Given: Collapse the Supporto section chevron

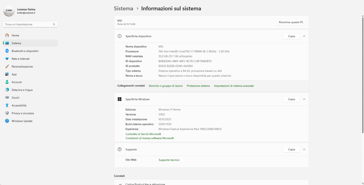Looking at the screenshot, I should coord(304,149).
